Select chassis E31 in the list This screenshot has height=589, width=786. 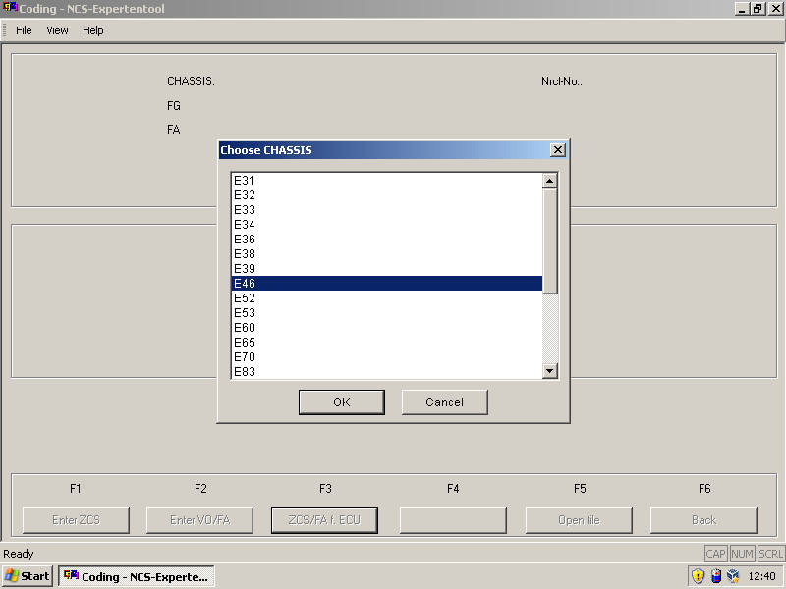(387, 181)
